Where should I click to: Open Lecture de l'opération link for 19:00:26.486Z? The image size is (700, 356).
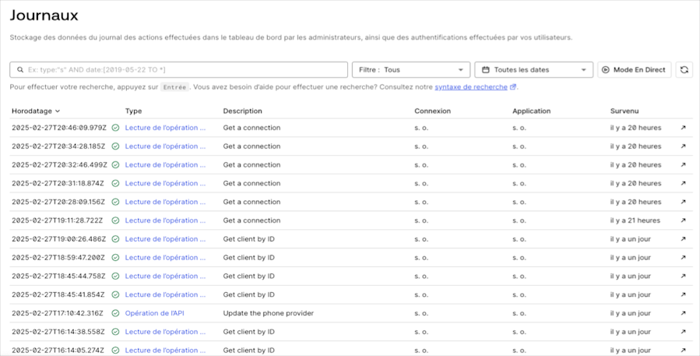click(165, 239)
